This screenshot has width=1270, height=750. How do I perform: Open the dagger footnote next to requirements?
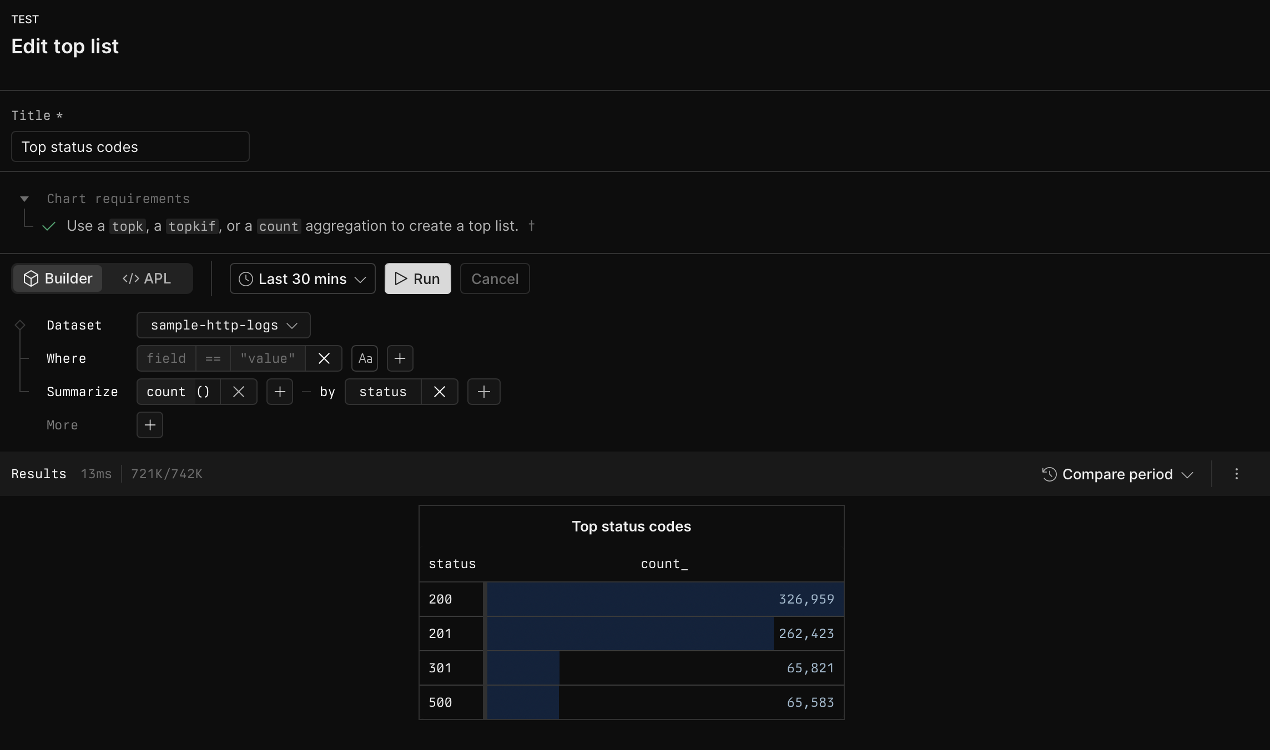[532, 226]
